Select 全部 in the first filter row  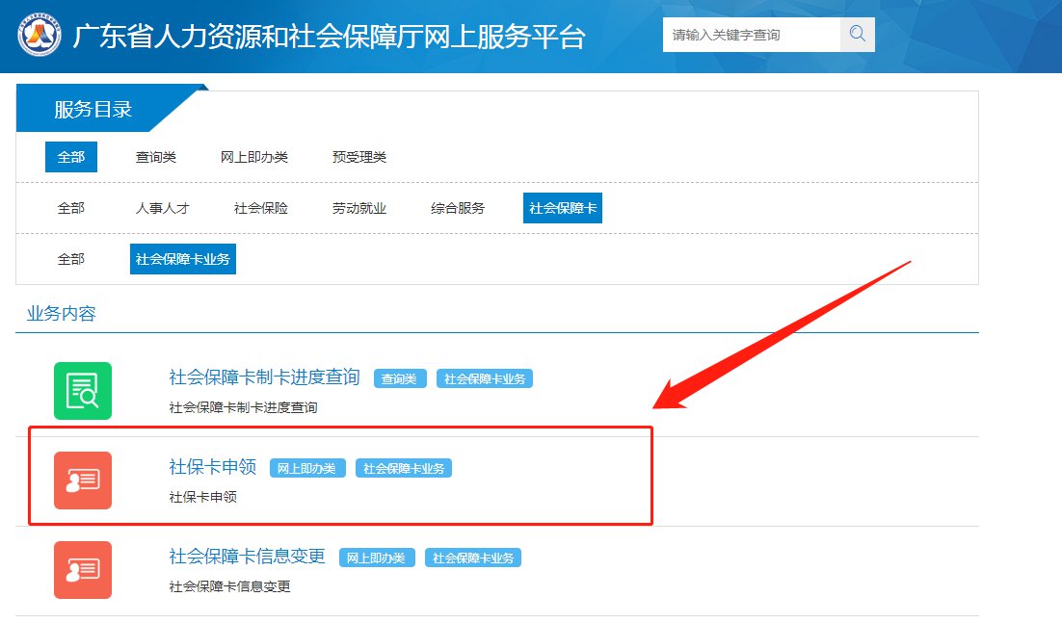pos(71,157)
